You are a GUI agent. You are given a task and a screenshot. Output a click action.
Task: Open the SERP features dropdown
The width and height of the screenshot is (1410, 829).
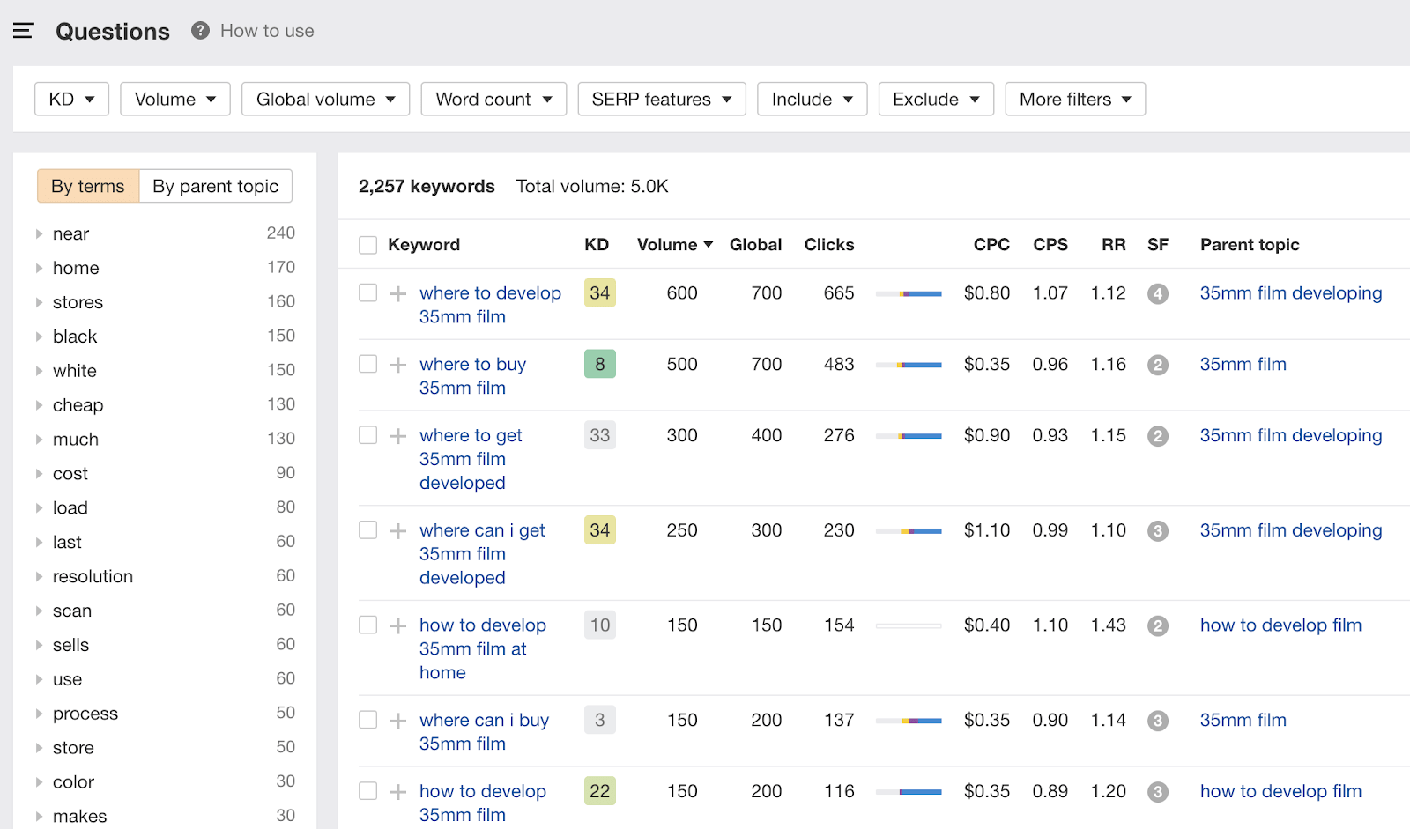tap(661, 100)
